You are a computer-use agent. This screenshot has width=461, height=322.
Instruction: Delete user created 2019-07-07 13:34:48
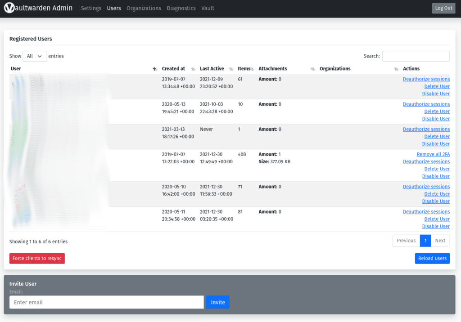[x=437, y=86]
